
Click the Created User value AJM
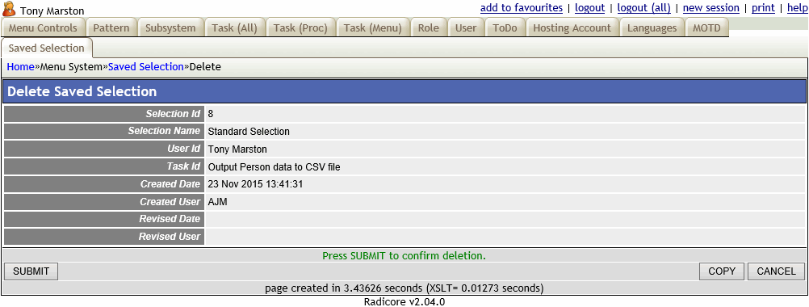point(218,202)
